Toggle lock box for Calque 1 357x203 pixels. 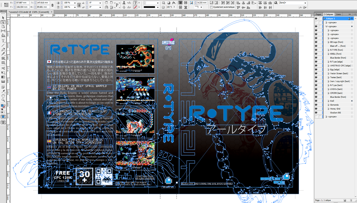pos(320,19)
